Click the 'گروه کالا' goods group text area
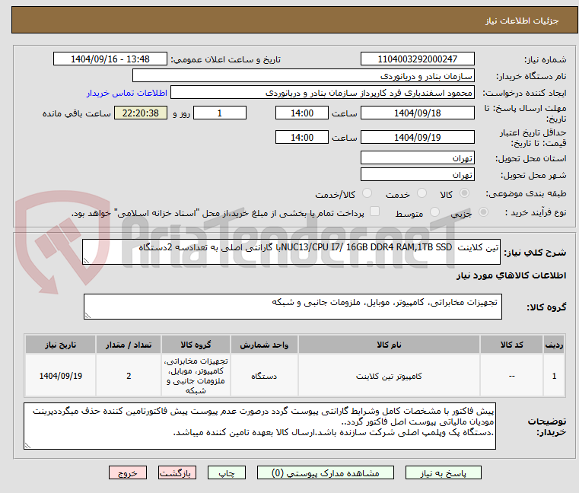 tap(291, 307)
